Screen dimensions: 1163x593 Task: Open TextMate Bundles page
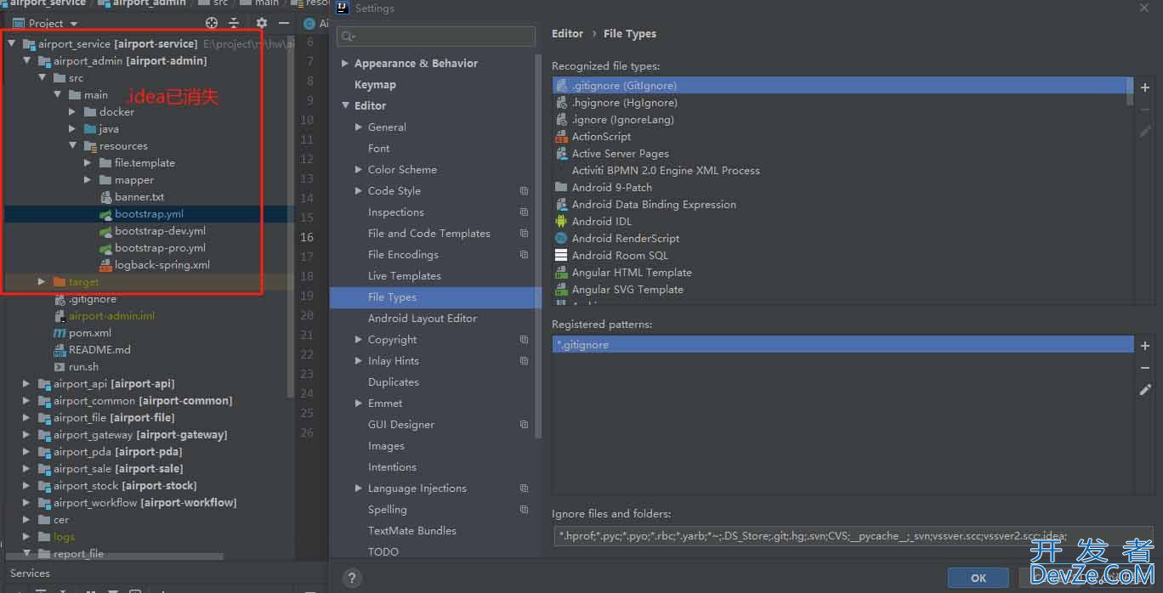click(411, 531)
